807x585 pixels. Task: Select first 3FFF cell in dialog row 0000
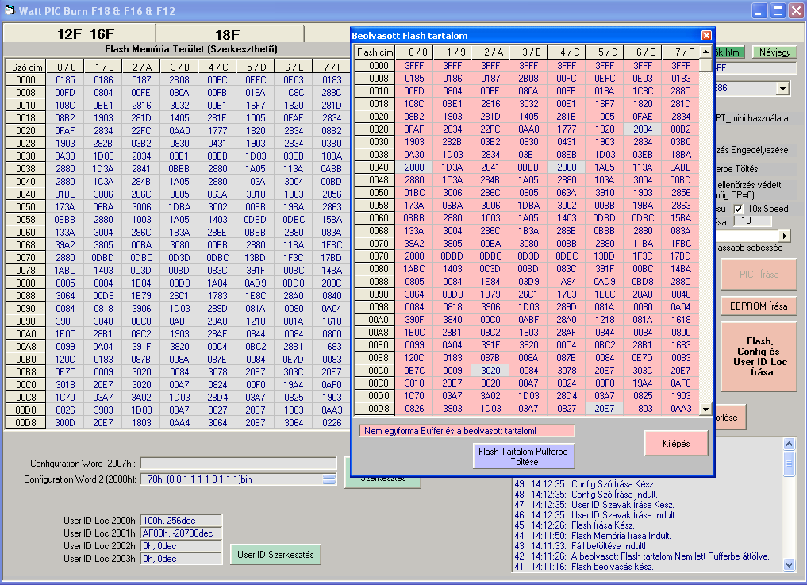coord(415,66)
